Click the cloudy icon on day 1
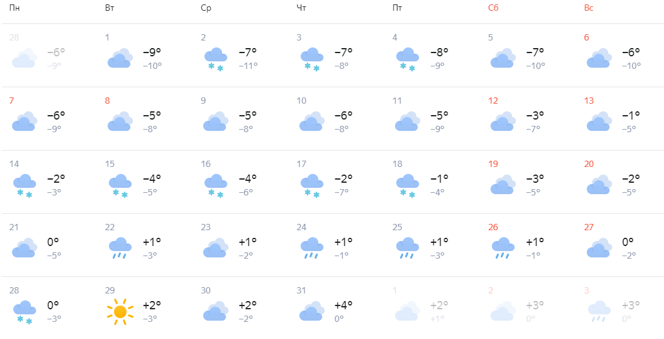Screen dimensions: 664x339 point(120,58)
